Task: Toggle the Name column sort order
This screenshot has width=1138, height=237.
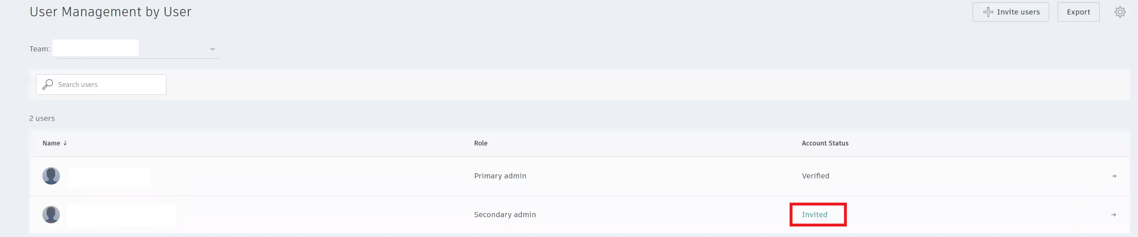Action: click(65, 143)
